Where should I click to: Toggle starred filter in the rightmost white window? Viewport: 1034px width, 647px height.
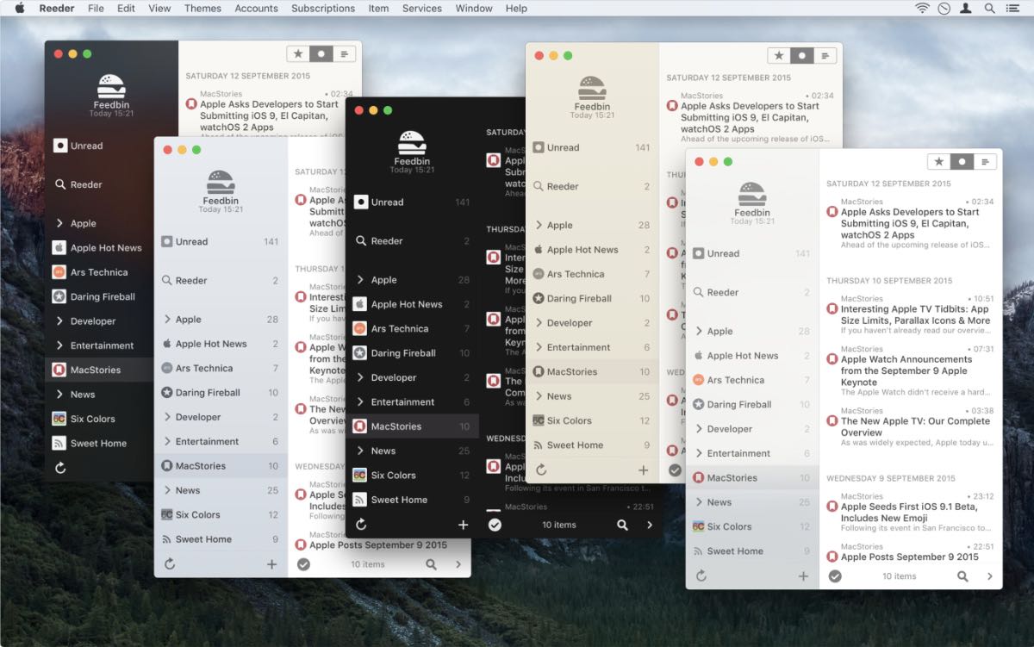coord(938,162)
